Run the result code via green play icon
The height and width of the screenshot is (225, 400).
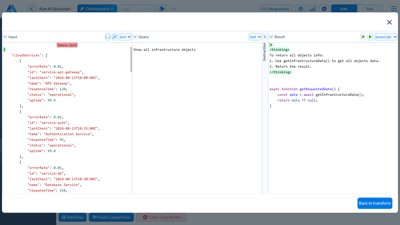coord(370,37)
